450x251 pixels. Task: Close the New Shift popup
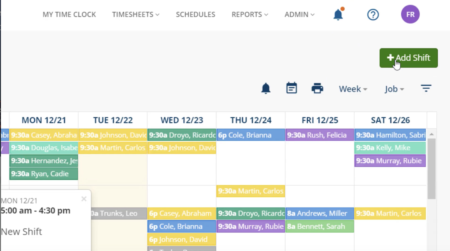pyautogui.click(x=84, y=199)
